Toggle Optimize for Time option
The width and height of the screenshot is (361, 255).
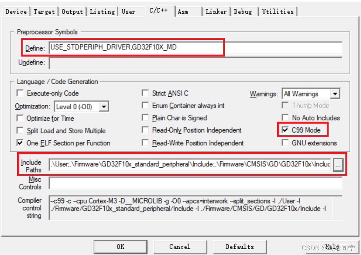[x=20, y=119]
